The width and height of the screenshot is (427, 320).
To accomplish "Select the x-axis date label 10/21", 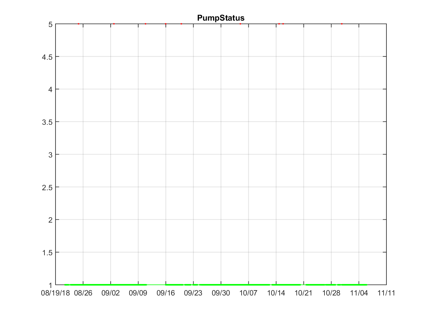I will 304,293.
